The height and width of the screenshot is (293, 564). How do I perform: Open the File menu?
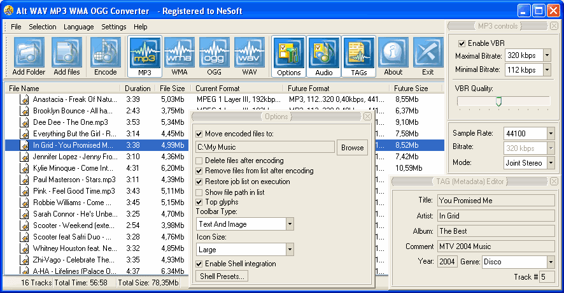(x=16, y=27)
